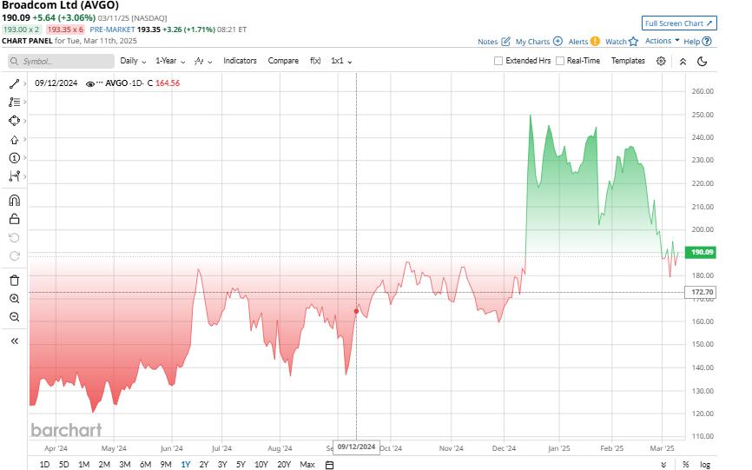Toggle the magnet snap mode
The width and height of the screenshot is (752, 470).
pos(15,200)
